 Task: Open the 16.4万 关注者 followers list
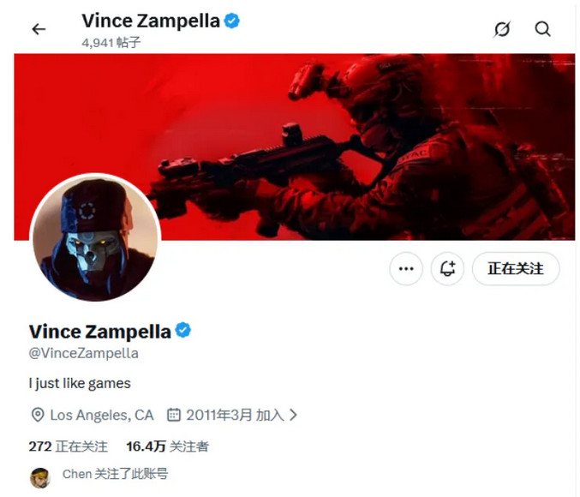coord(167,446)
